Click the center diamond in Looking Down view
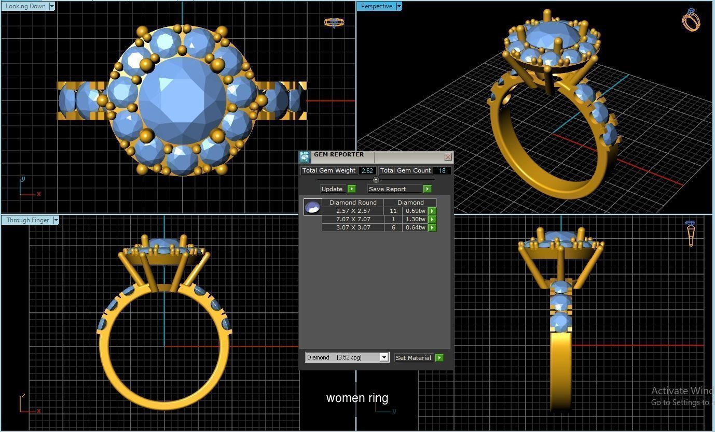The height and width of the screenshot is (432, 715). pyautogui.click(x=182, y=100)
